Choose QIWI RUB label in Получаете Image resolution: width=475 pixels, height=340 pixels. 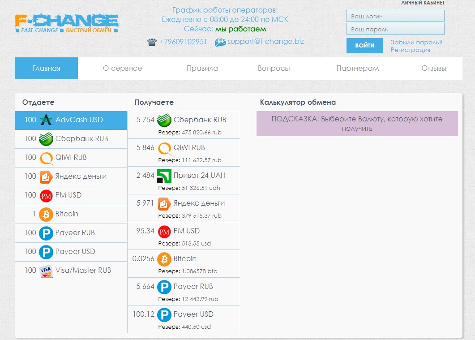point(189,147)
